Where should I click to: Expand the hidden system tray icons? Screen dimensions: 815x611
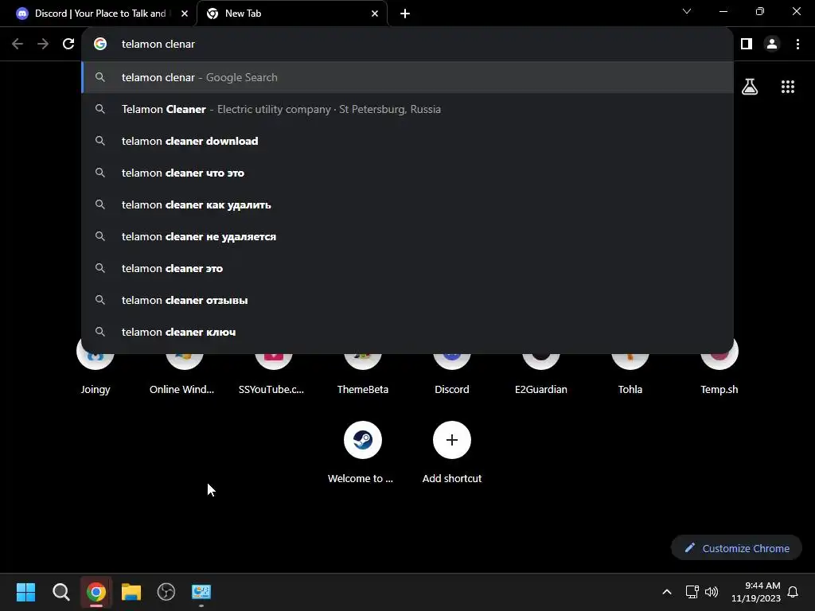(x=667, y=592)
